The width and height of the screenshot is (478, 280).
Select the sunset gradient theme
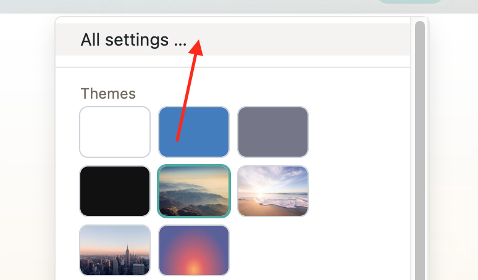194,250
